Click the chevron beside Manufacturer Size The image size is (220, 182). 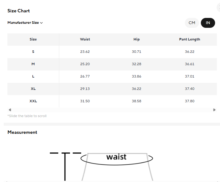[41, 23]
